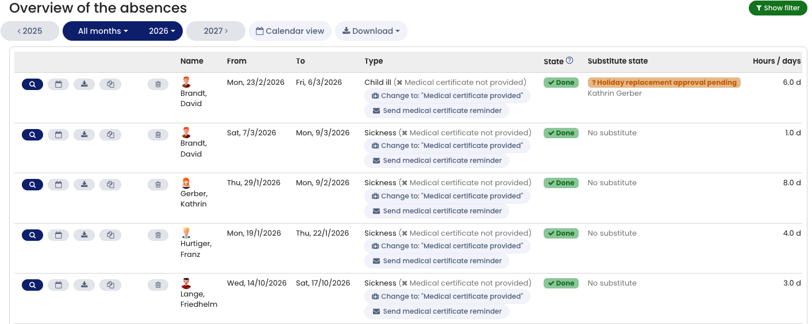812x324 pixels.
Task: Open the 2026 year dropdown
Action: click(x=161, y=31)
